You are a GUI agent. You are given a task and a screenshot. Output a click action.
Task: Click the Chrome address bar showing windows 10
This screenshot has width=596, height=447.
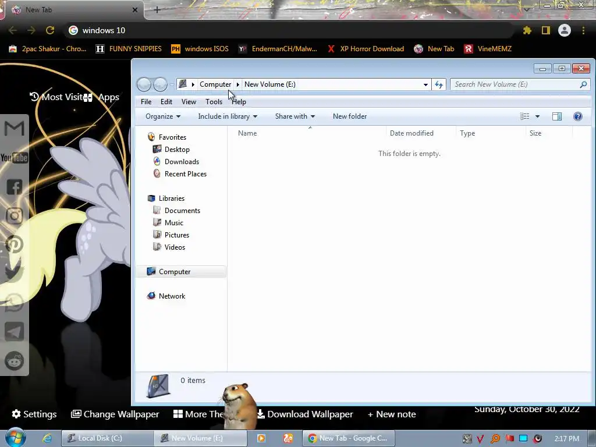tap(289, 30)
